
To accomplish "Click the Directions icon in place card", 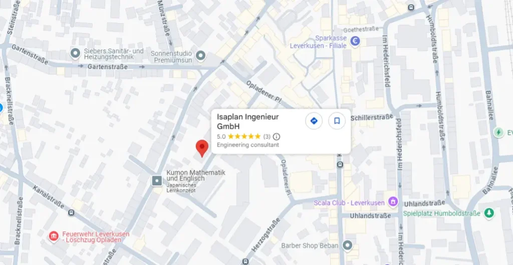I will (314, 121).
